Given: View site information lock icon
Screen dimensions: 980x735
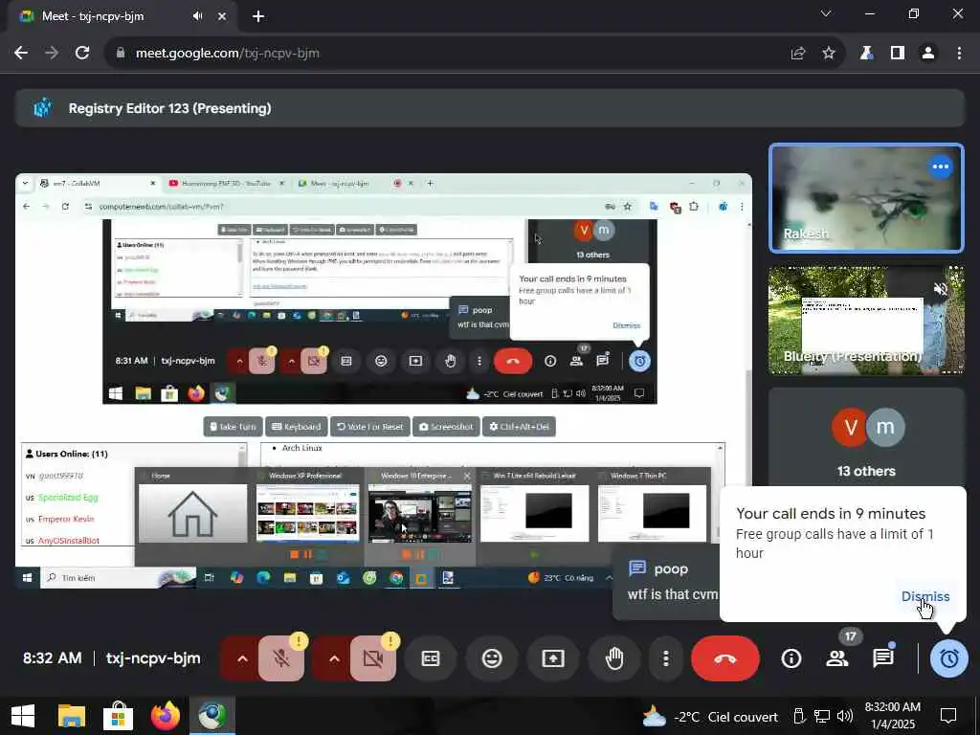Looking at the screenshot, I should [x=121, y=54].
